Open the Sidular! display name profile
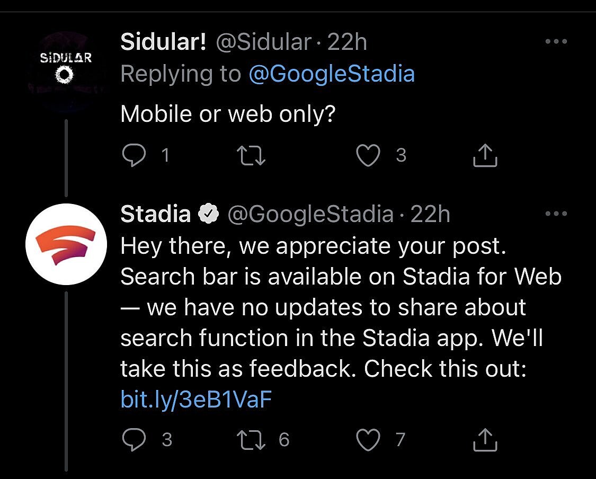This screenshot has width=596, height=479. tap(163, 42)
